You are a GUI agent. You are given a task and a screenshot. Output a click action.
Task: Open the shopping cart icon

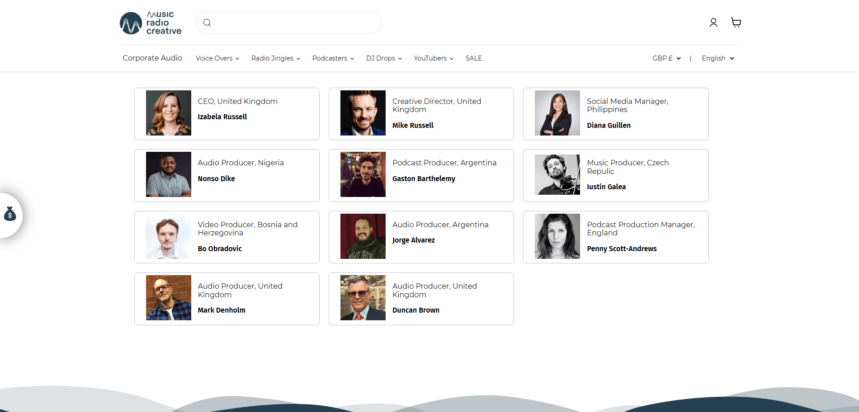736,22
